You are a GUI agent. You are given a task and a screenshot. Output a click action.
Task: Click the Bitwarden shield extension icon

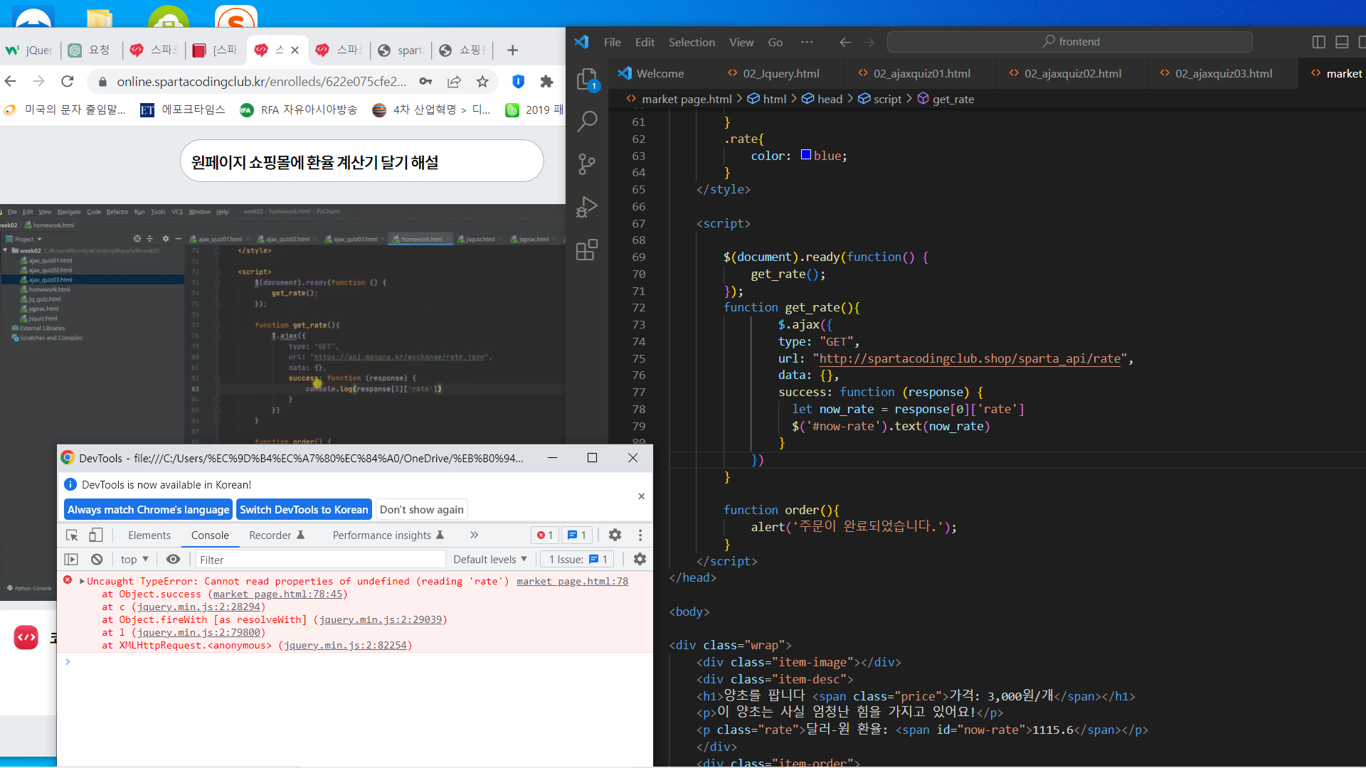click(x=518, y=81)
